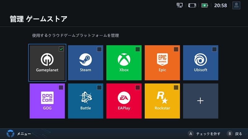248x139 pixels.
Task: Select the Gameplanet tile logo
Action: [x=47, y=60]
